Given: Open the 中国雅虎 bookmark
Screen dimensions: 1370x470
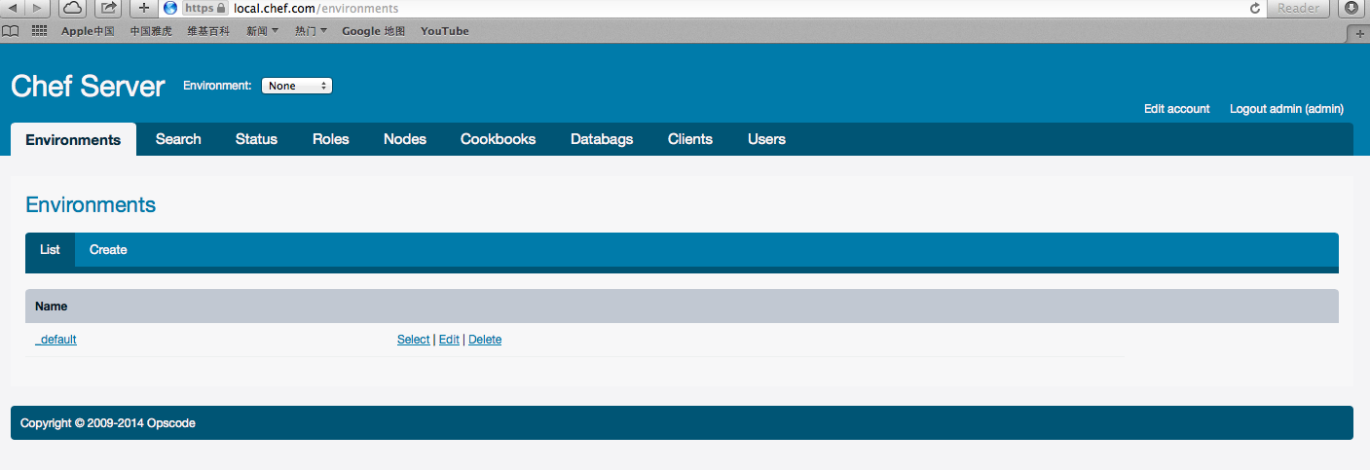Looking at the screenshot, I should pyautogui.click(x=151, y=31).
